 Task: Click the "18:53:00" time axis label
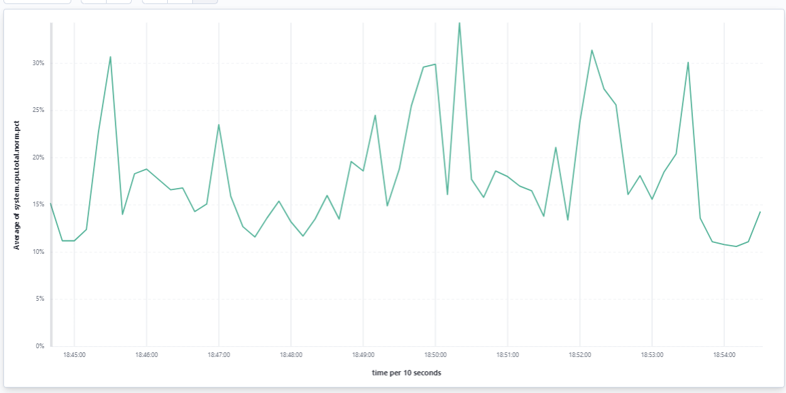click(x=651, y=354)
